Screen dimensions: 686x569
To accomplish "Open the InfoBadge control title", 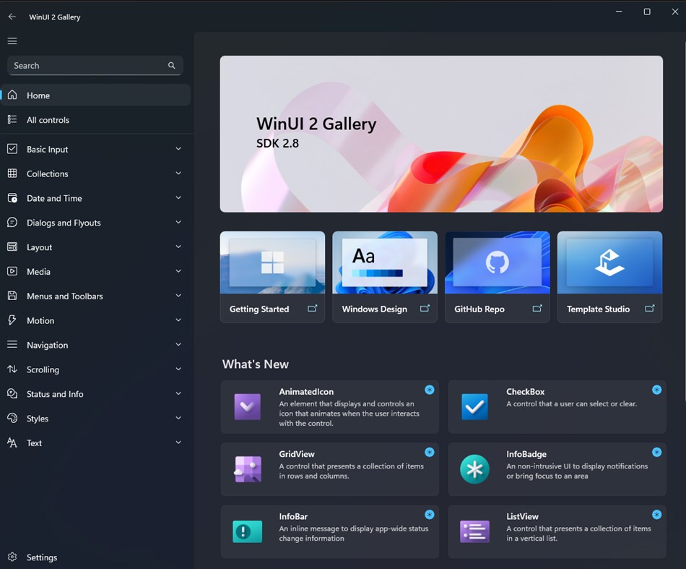I will click(526, 454).
